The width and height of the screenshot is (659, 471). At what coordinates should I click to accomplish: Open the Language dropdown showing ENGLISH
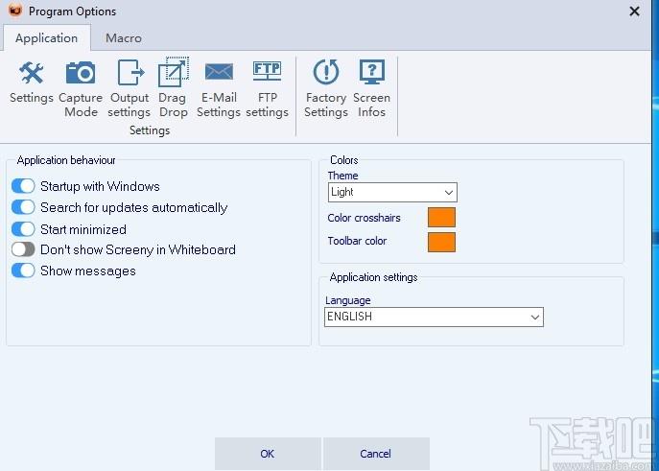(x=434, y=317)
